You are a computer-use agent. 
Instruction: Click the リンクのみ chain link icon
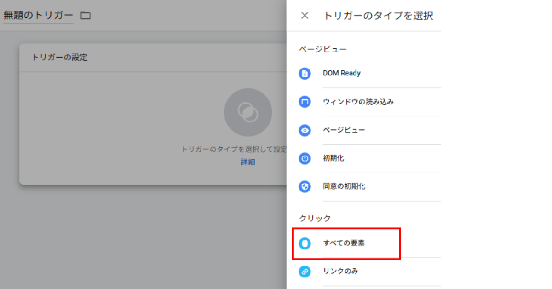tap(305, 272)
